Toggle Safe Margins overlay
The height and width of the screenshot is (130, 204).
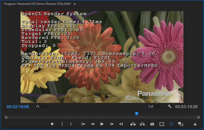point(162,124)
